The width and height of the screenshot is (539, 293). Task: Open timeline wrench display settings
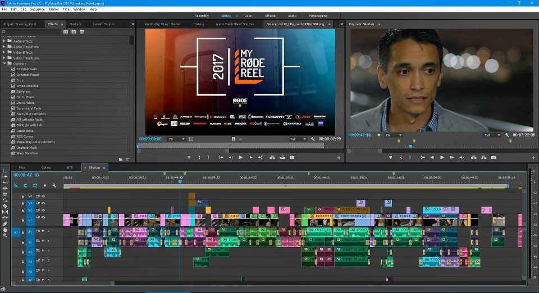click(54, 185)
